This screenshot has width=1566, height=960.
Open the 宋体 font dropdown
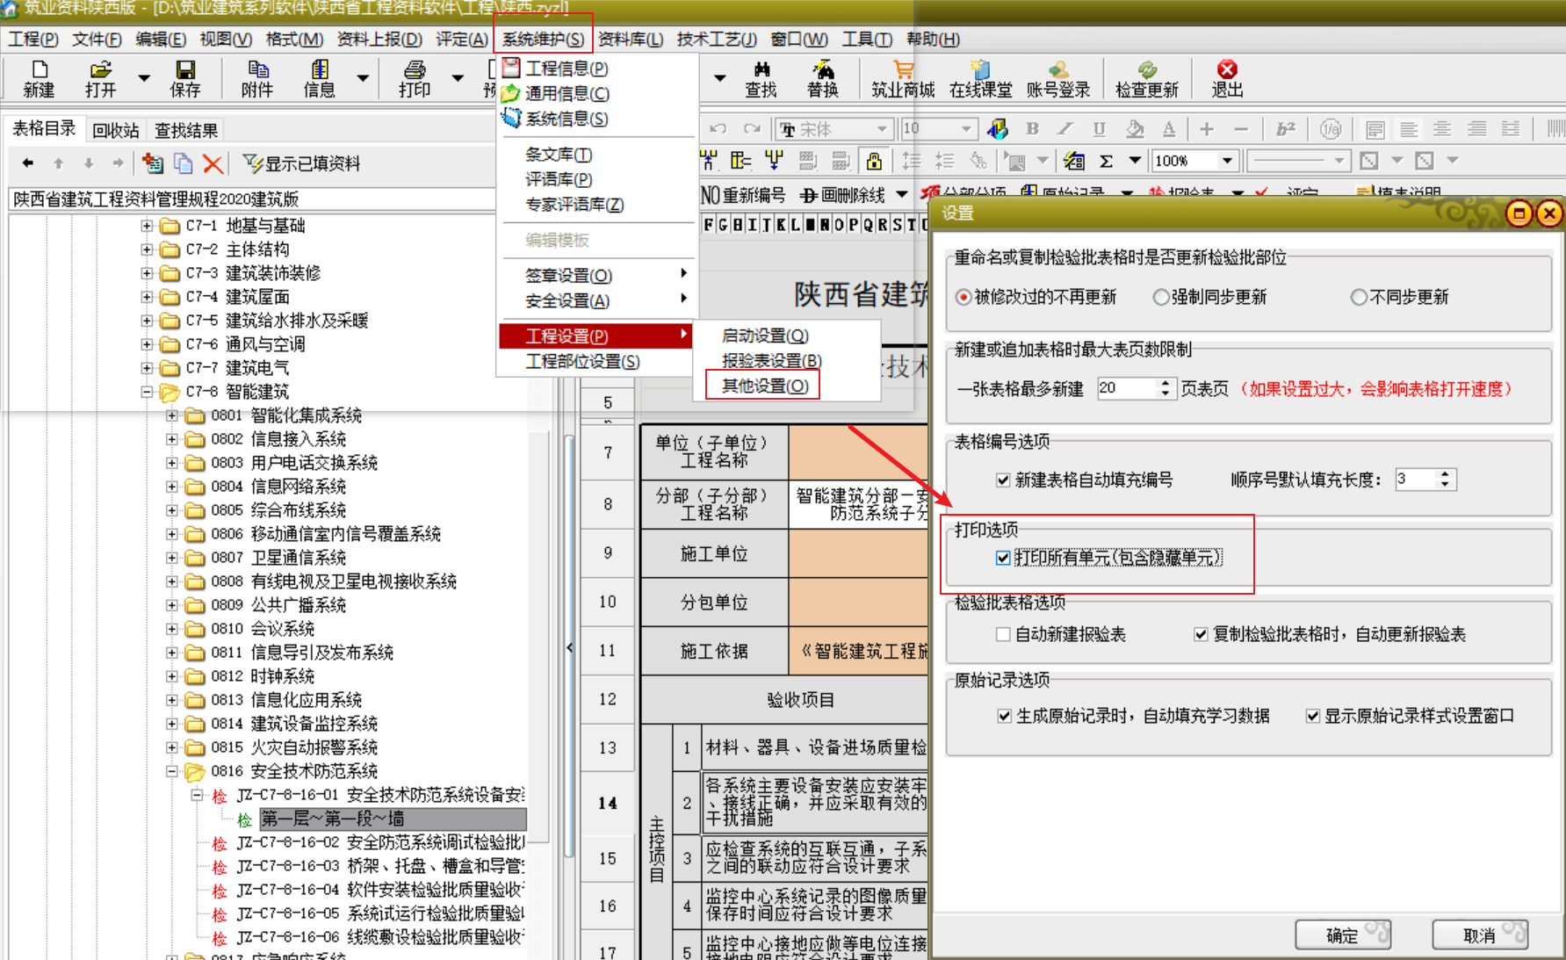882,129
